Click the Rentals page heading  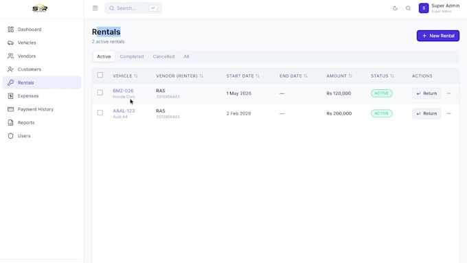tap(106, 32)
